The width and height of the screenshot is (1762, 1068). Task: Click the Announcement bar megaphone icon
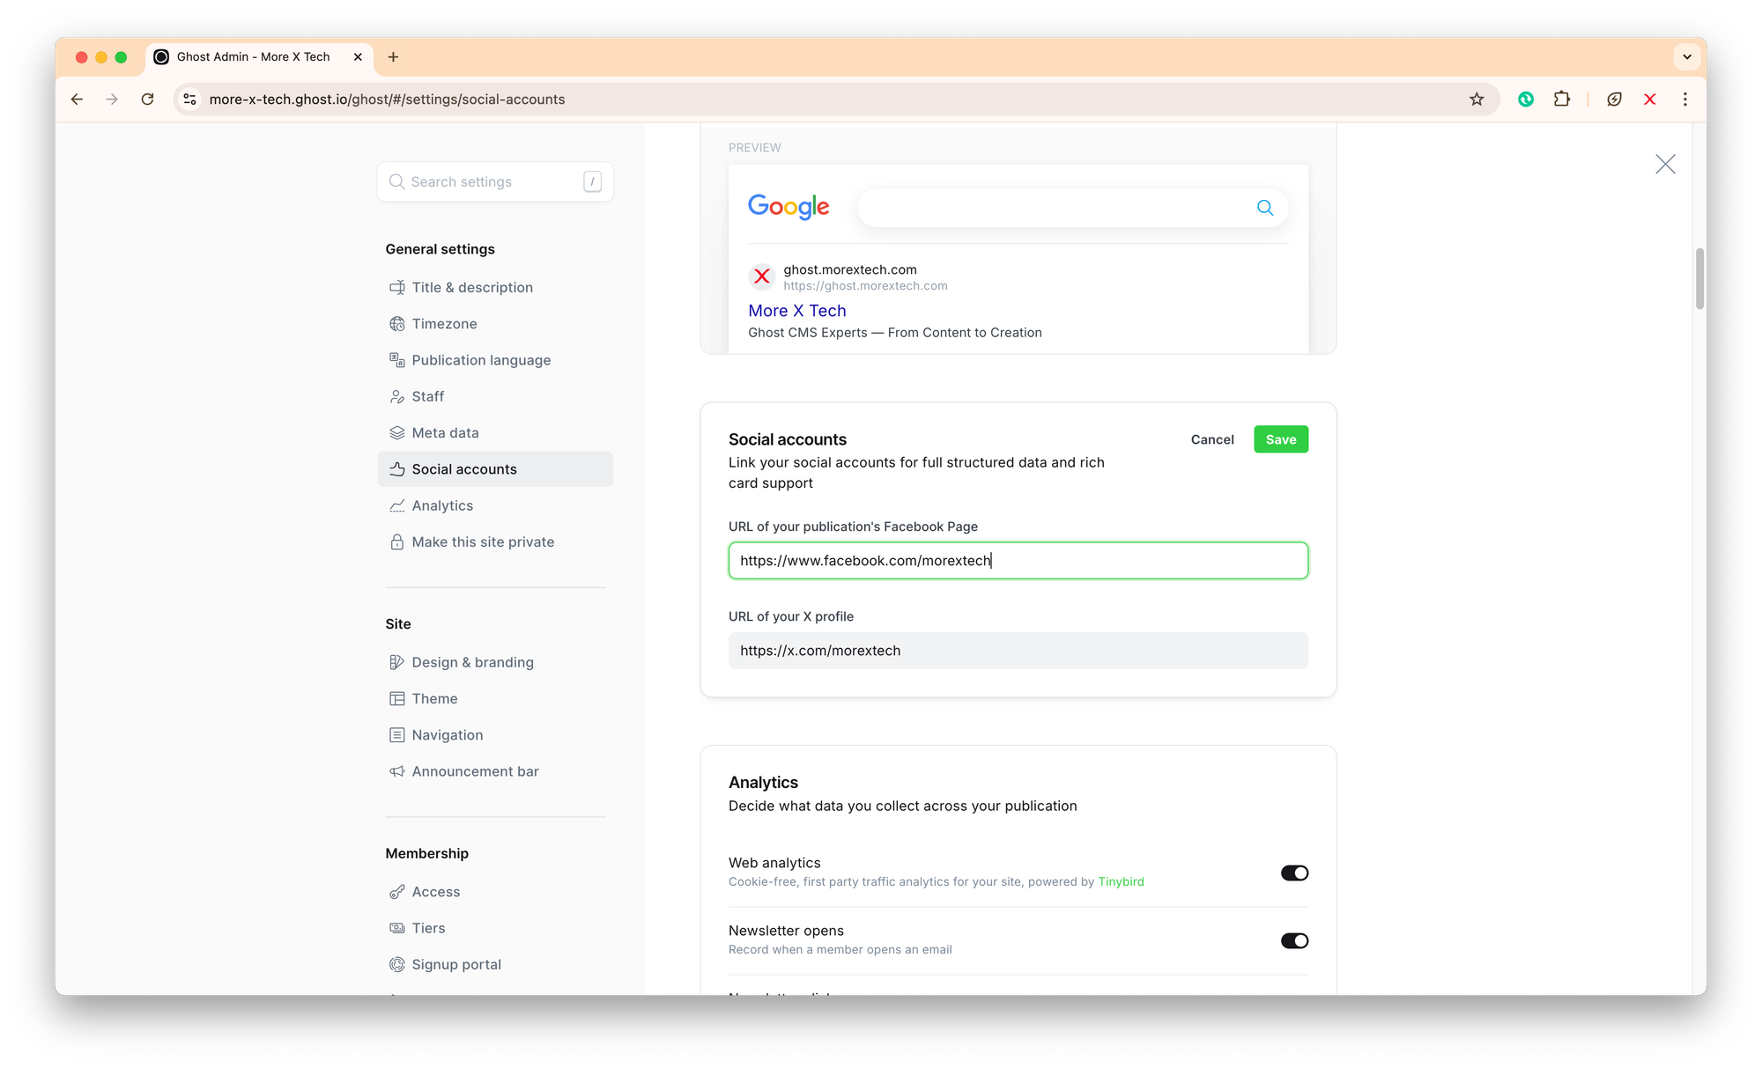397,771
